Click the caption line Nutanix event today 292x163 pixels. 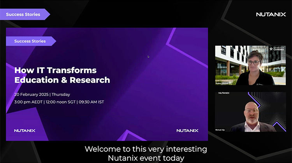[x=146, y=158]
